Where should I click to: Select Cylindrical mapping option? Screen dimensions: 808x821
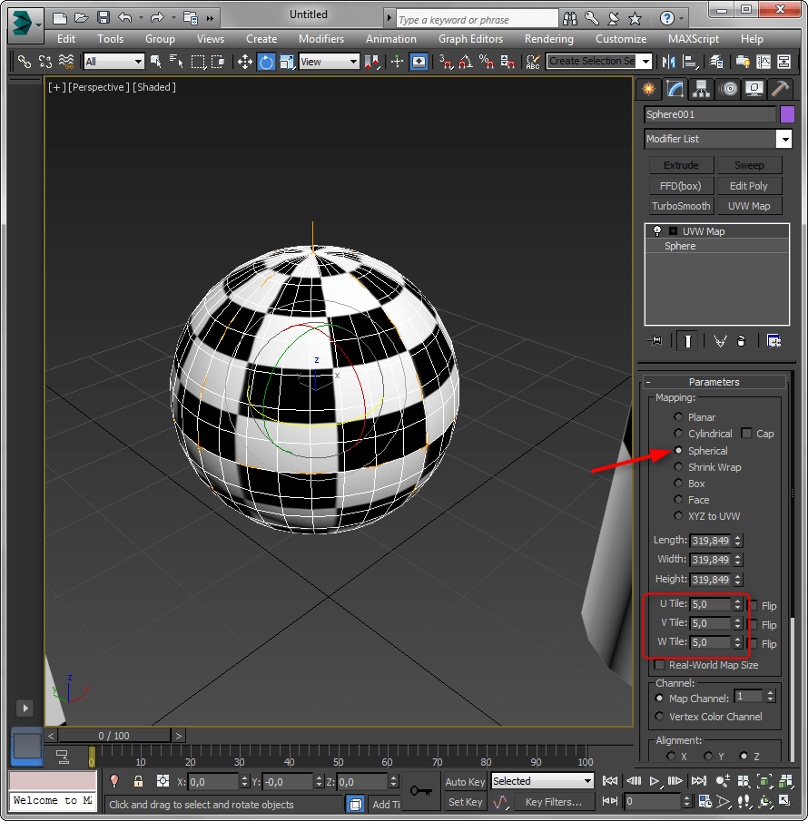tap(679, 434)
